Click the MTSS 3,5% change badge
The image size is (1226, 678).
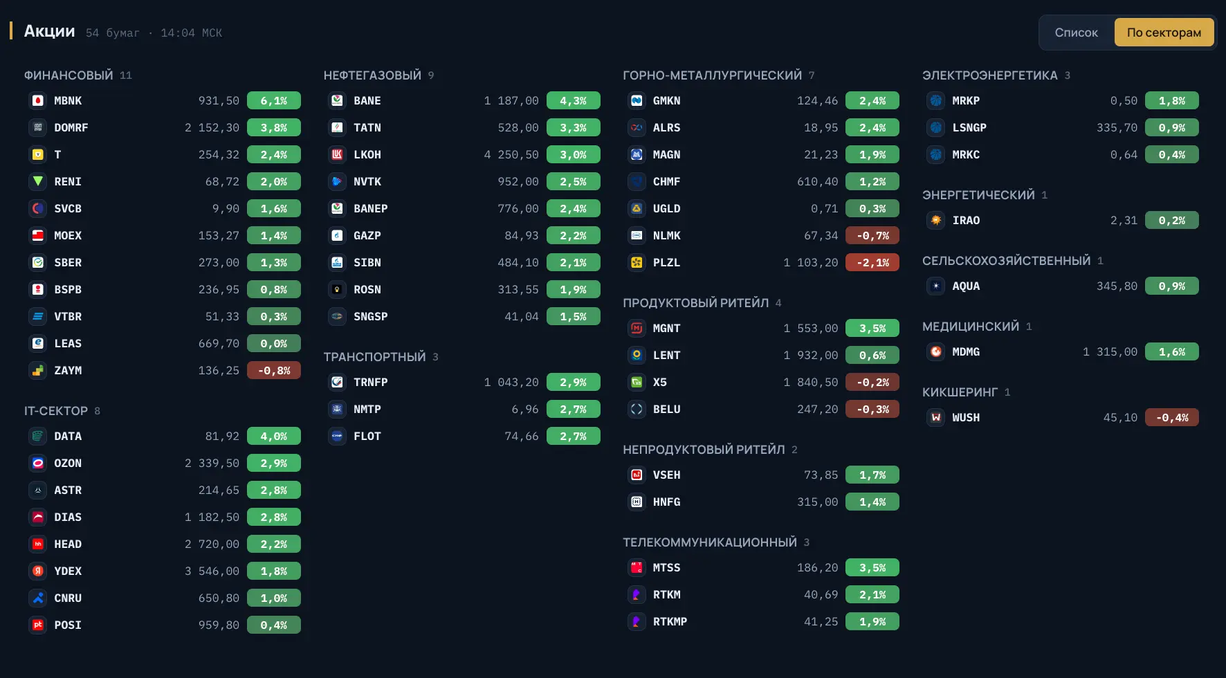(x=872, y=568)
